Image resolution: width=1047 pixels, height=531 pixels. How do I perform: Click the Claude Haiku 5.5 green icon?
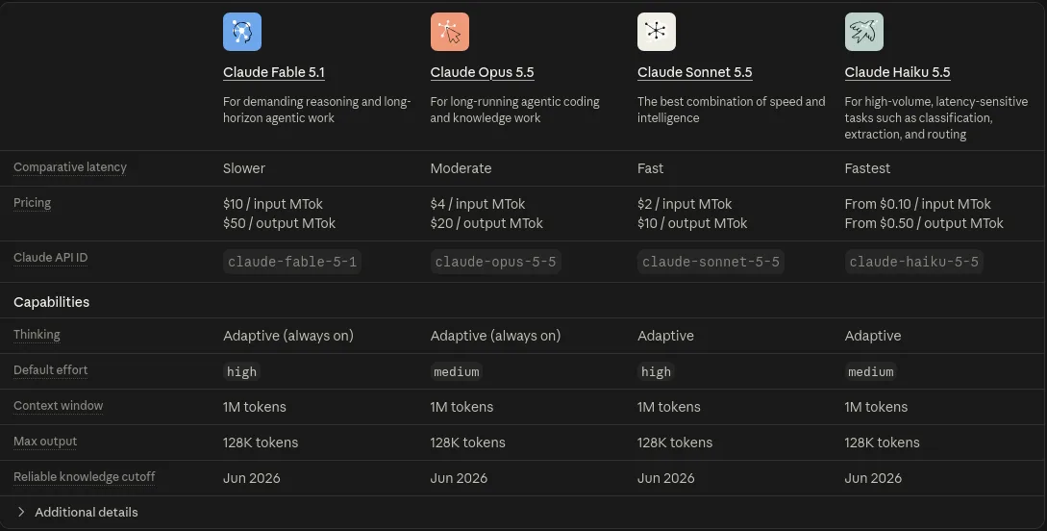[864, 32]
